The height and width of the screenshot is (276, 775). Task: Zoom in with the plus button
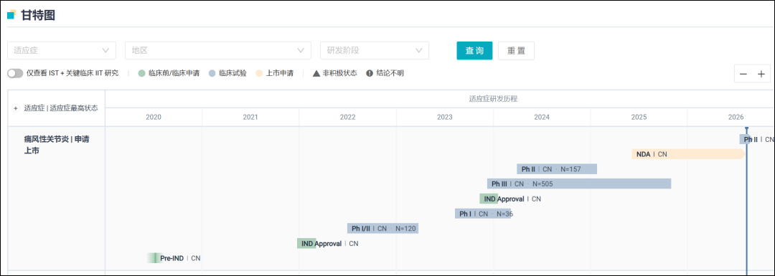(761, 74)
